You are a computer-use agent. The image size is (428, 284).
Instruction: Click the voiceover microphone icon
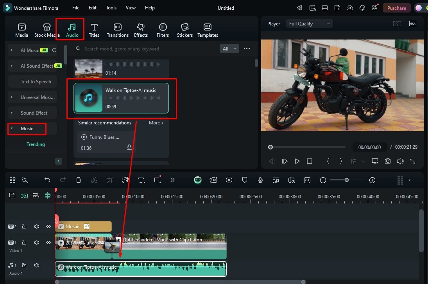click(x=260, y=180)
